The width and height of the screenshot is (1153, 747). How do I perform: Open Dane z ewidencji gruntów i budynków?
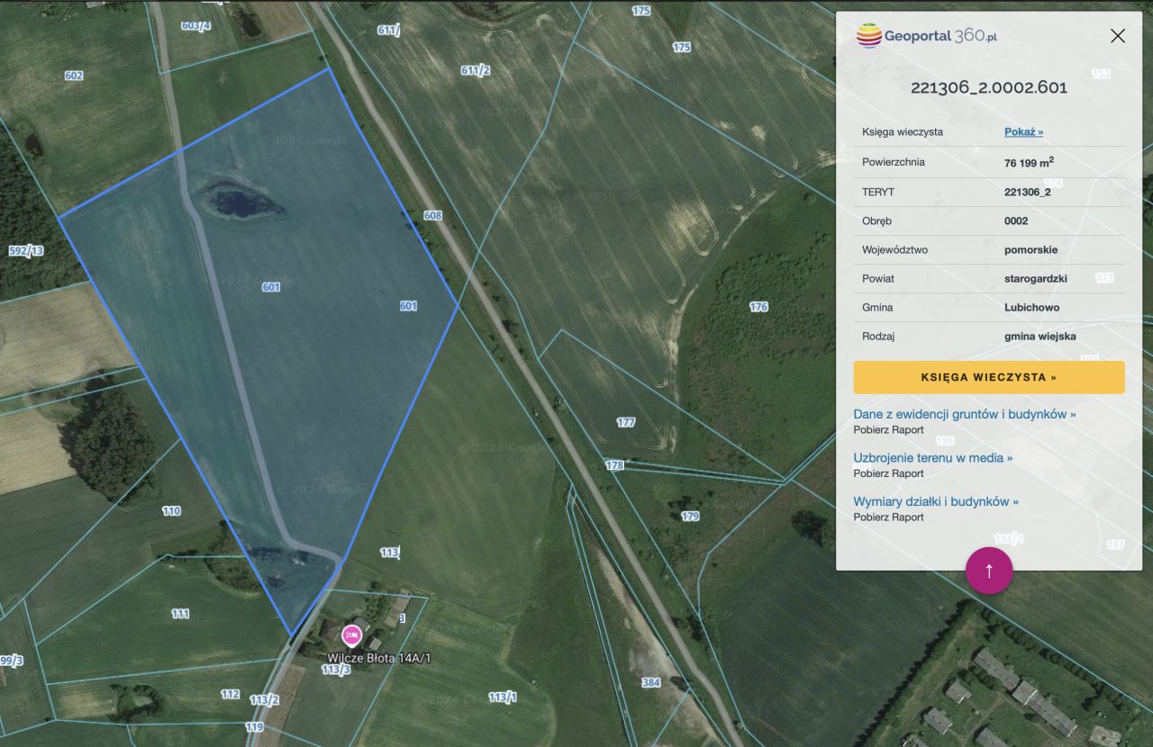964,414
